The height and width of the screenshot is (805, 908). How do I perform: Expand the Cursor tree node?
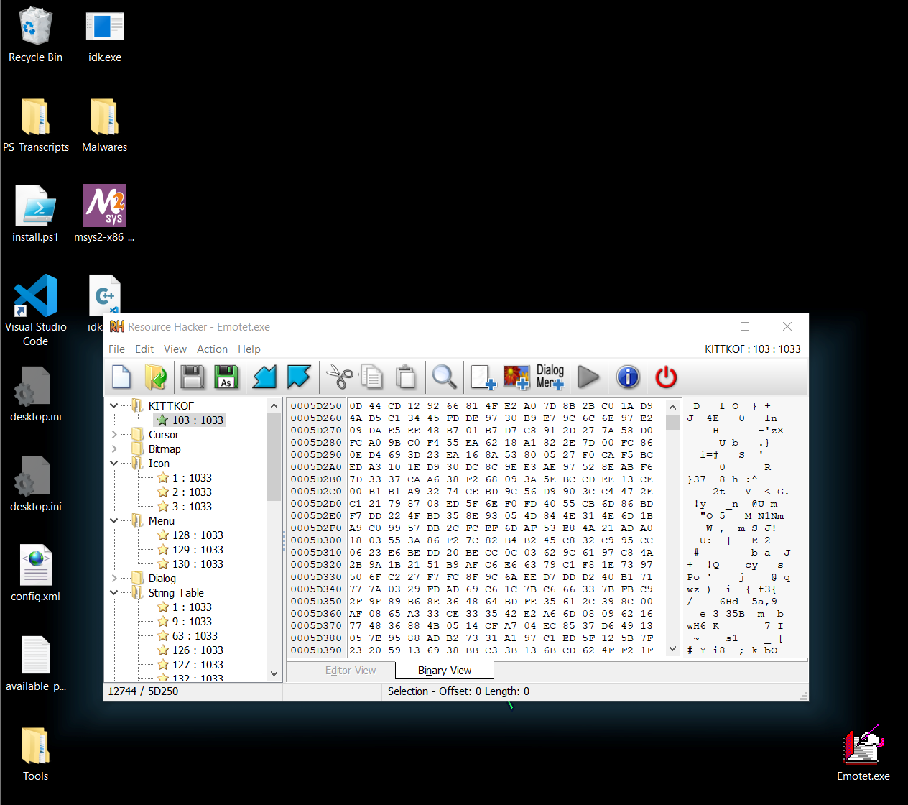(x=114, y=435)
